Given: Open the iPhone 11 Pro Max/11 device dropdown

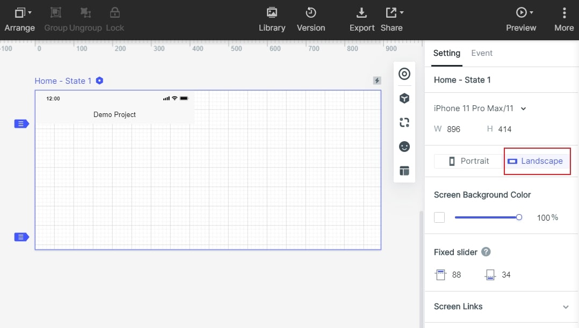Looking at the screenshot, I should 480,108.
